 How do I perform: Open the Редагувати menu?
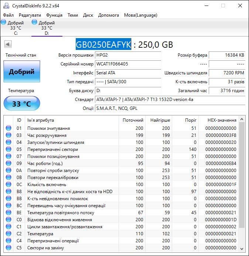pyautogui.click(x=30, y=15)
